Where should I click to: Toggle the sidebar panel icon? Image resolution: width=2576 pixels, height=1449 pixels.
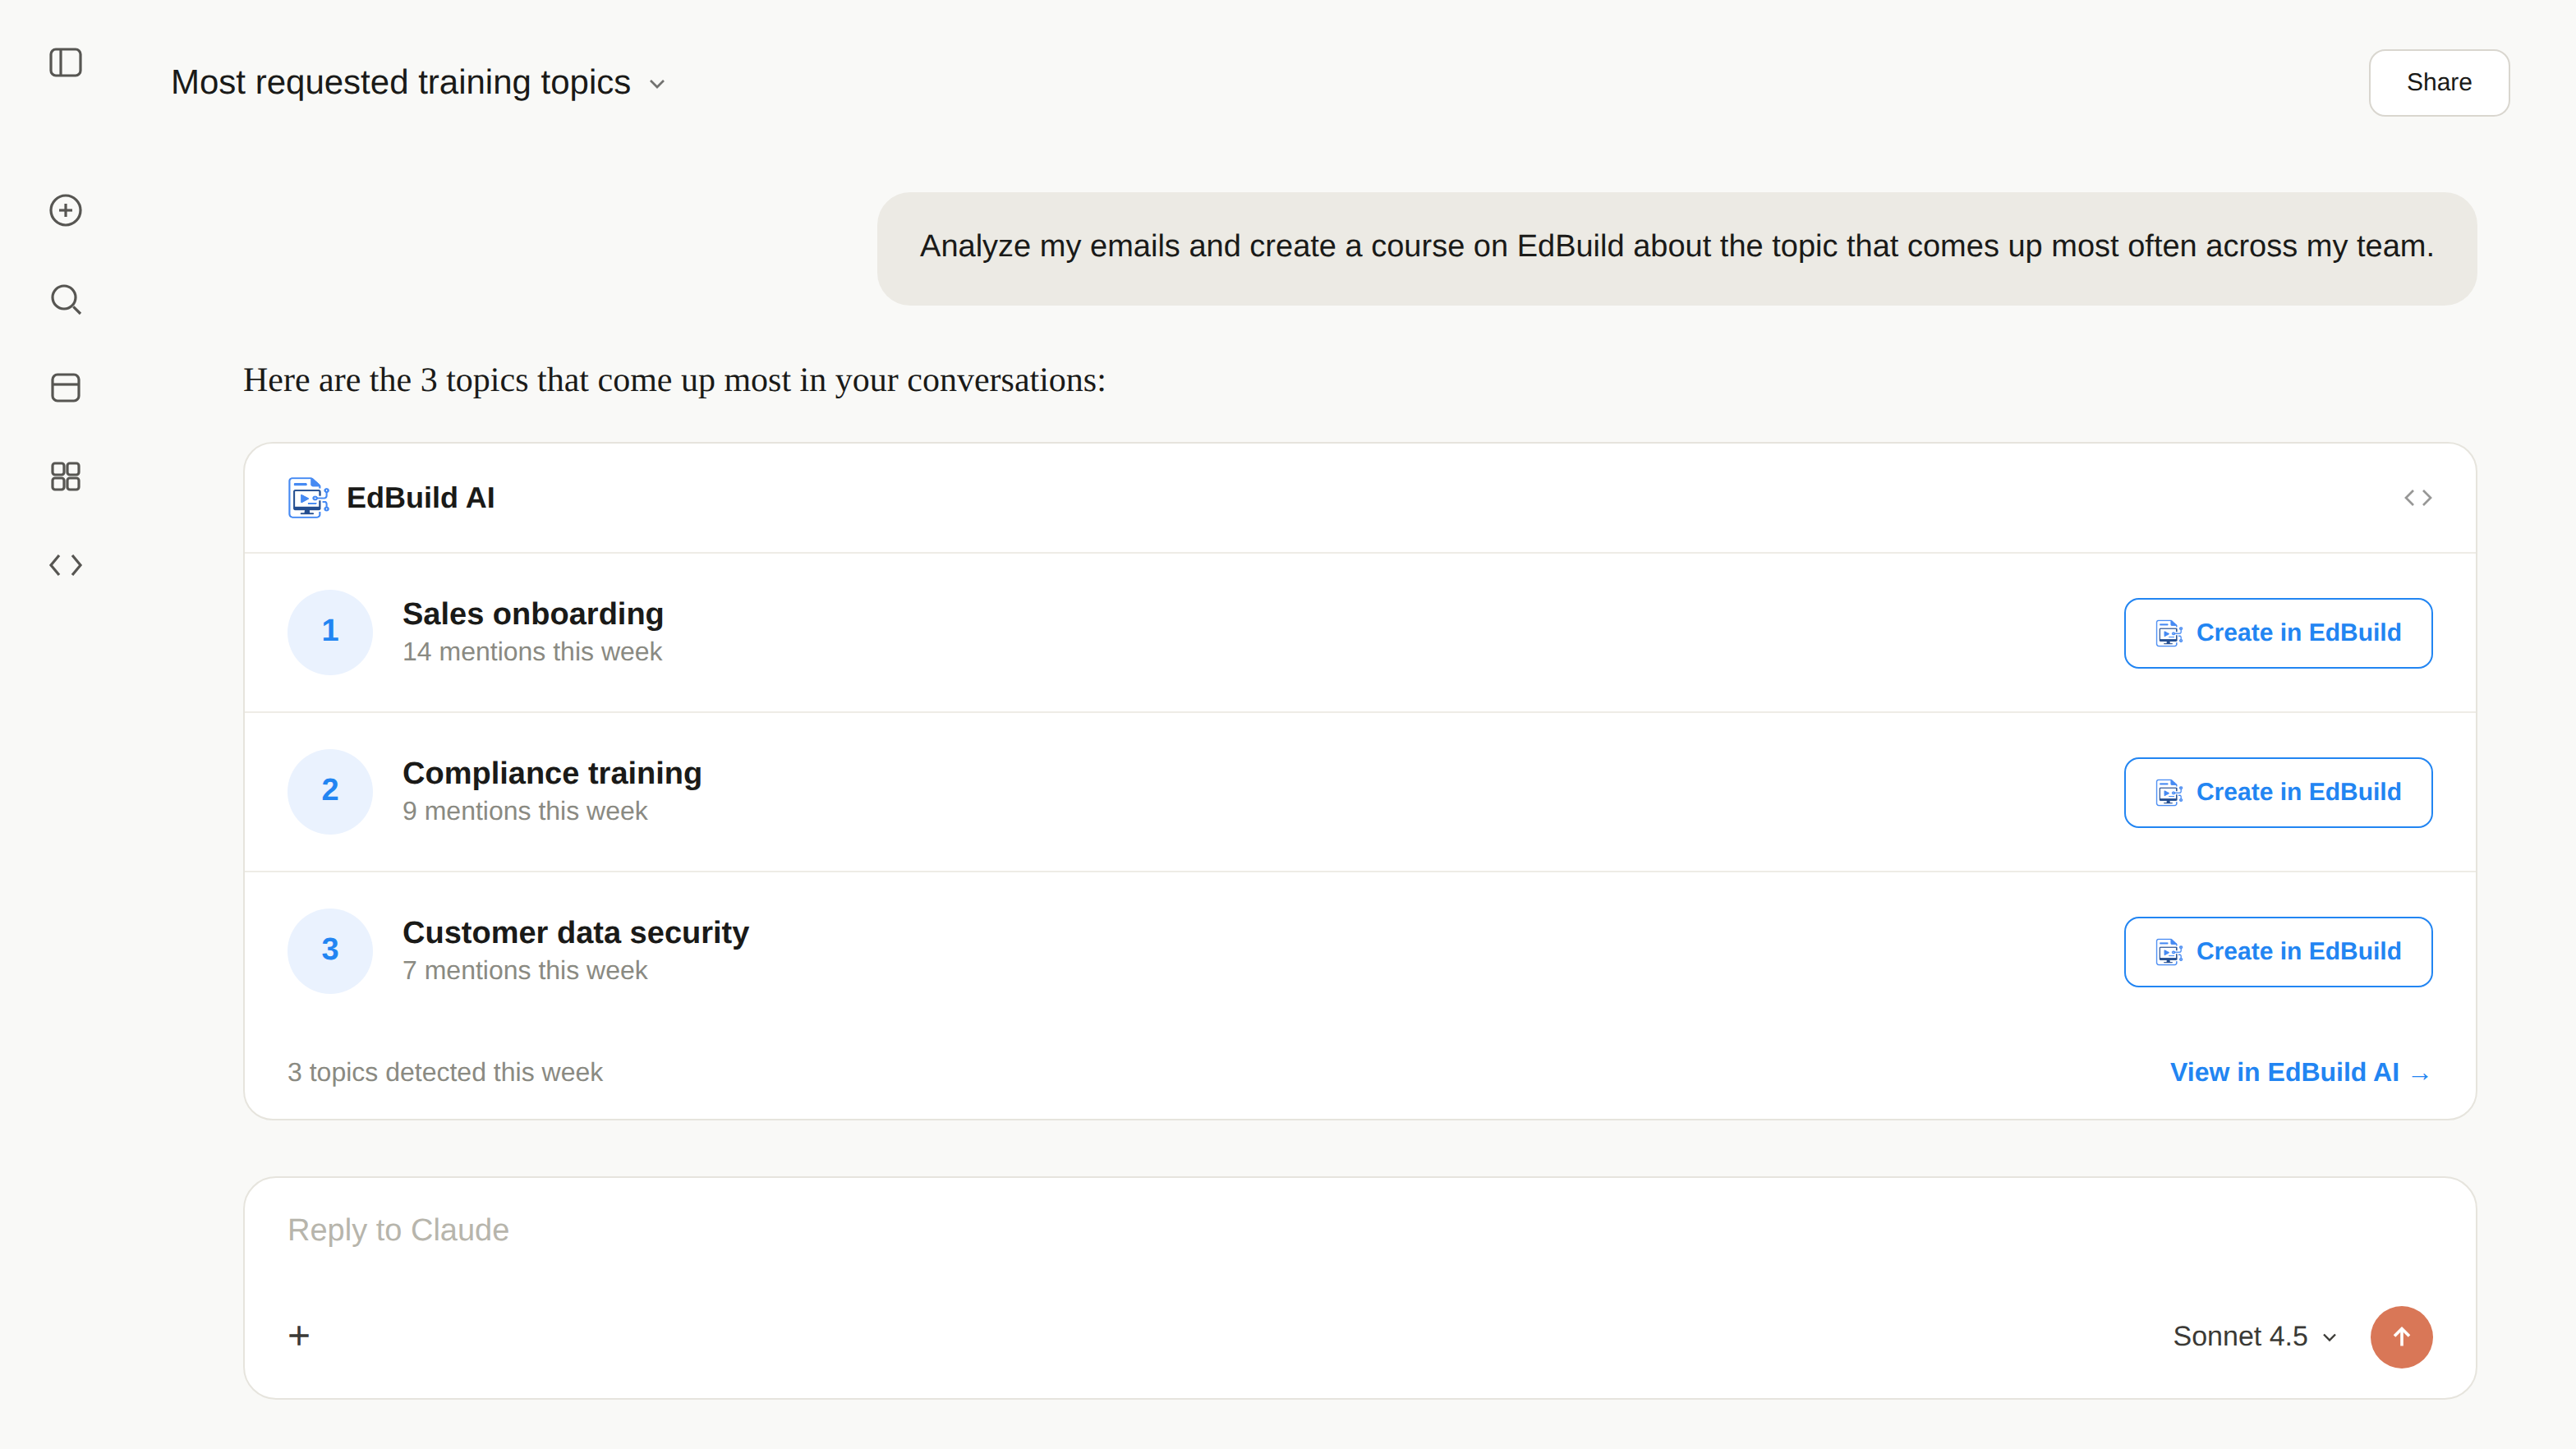click(65, 63)
